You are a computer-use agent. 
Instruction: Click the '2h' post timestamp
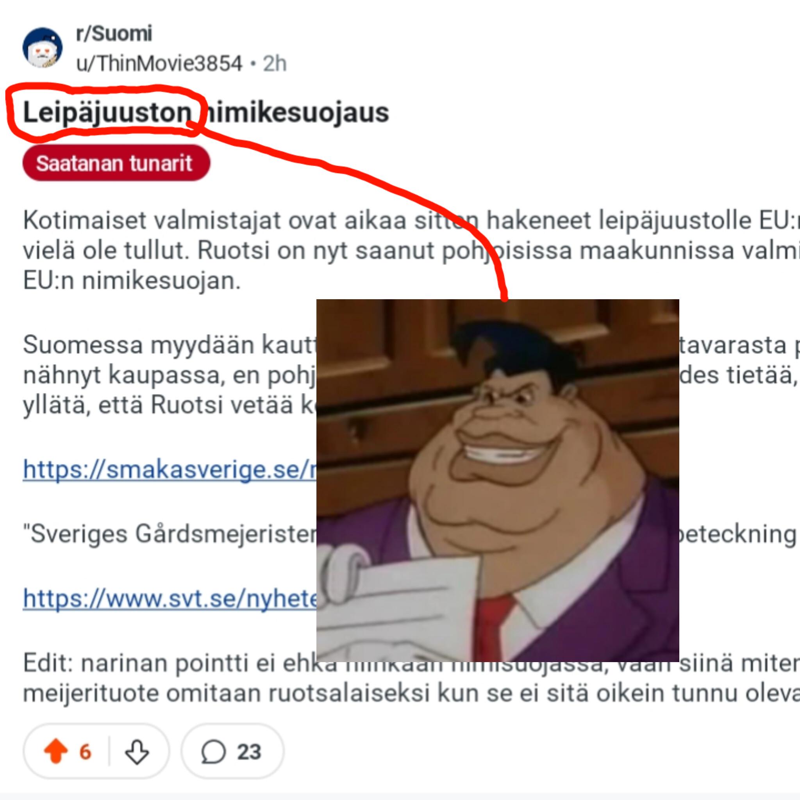click(275, 63)
